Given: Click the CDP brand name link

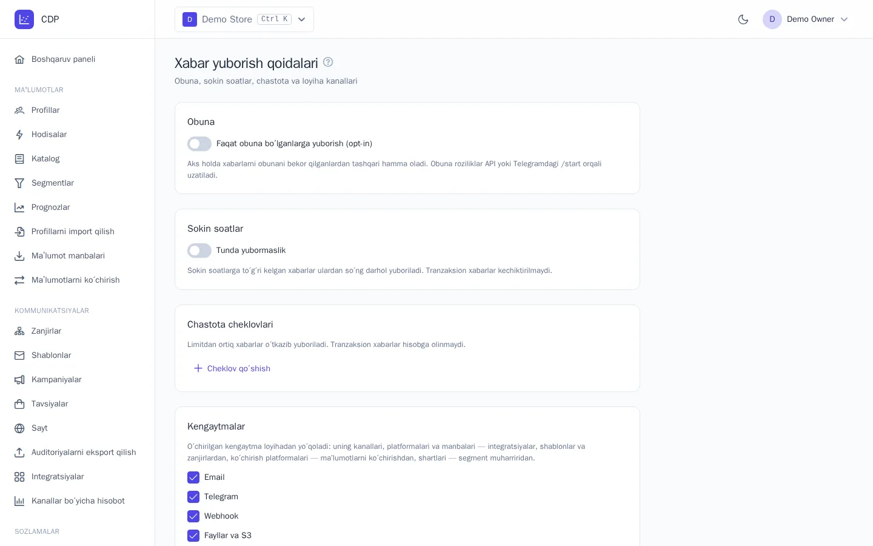Looking at the screenshot, I should [50, 19].
